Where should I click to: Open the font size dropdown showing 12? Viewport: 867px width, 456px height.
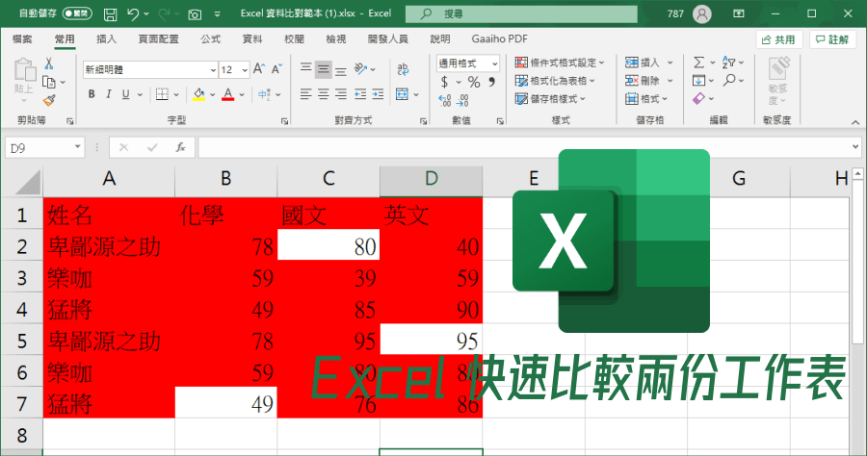245,70
